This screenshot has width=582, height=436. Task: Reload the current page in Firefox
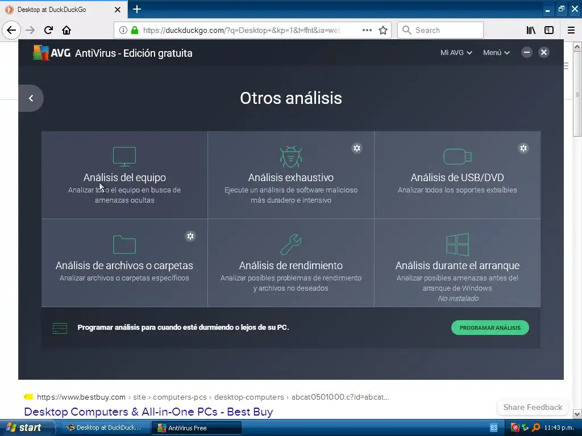48,30
